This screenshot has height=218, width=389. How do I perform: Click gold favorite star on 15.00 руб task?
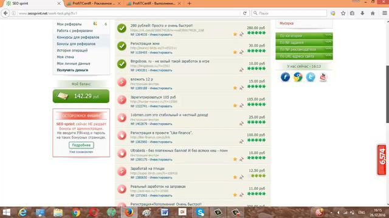(235, 88)
